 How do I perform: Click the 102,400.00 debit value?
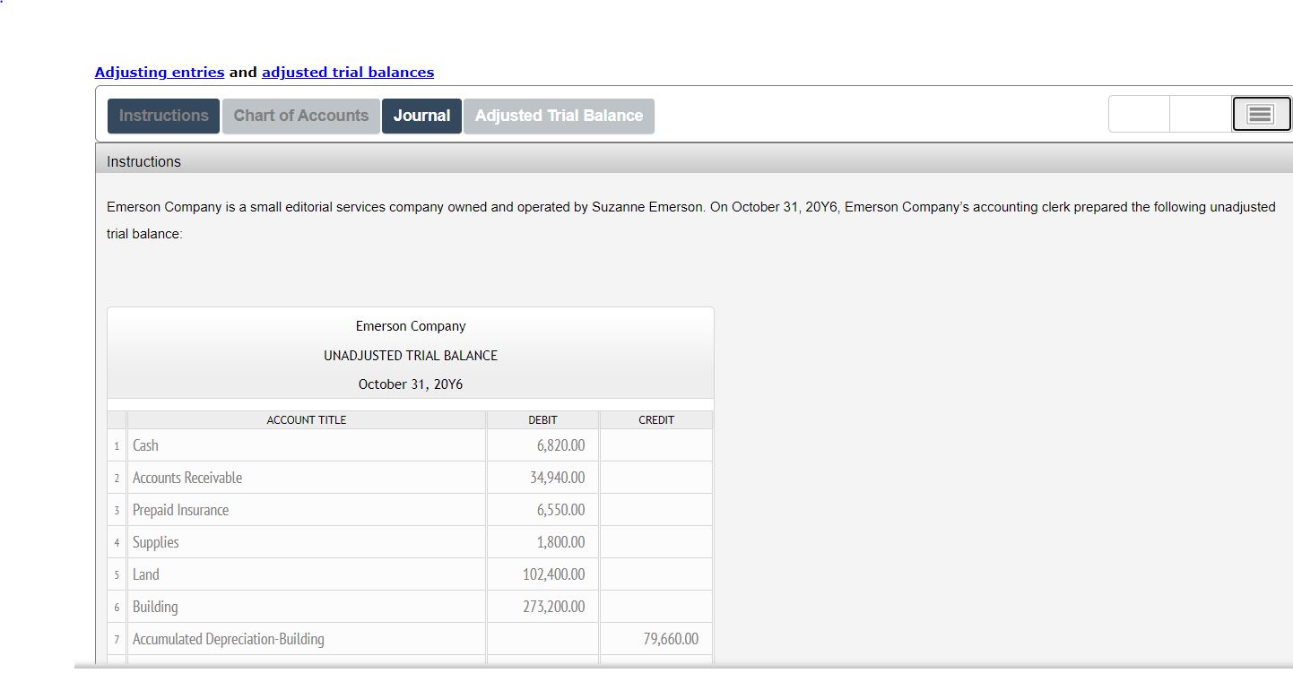click(553, 574)
